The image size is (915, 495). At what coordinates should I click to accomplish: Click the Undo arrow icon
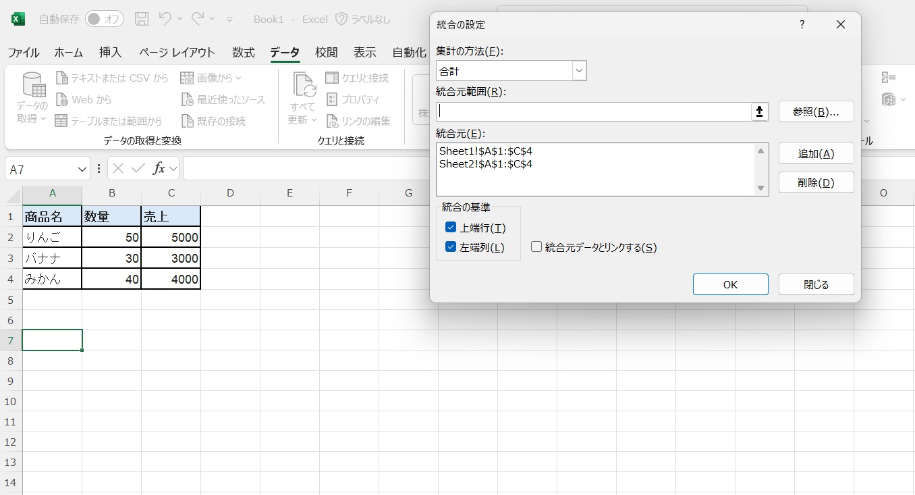pyautogui.click(x=165, y=19)
